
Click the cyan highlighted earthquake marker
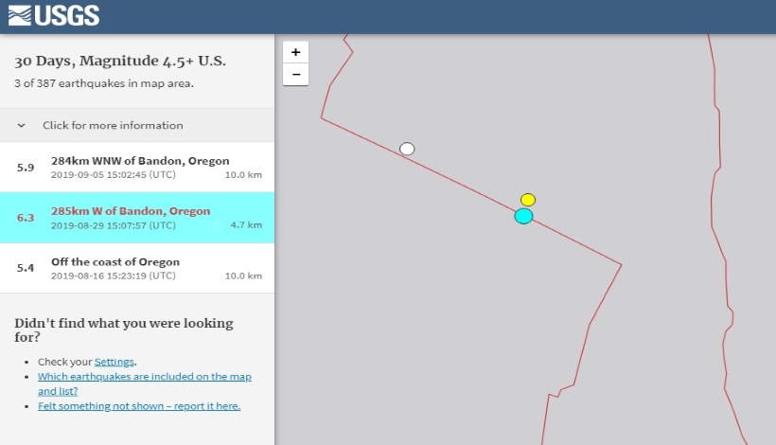coord(523,216)
